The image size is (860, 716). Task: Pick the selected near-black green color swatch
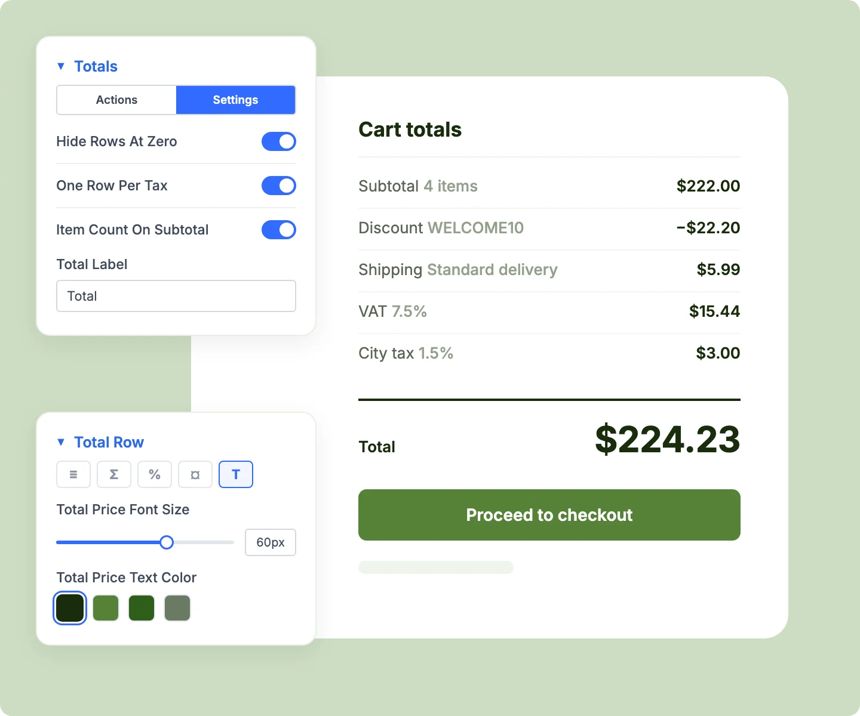pyautogui.click(x=70, y=608)
